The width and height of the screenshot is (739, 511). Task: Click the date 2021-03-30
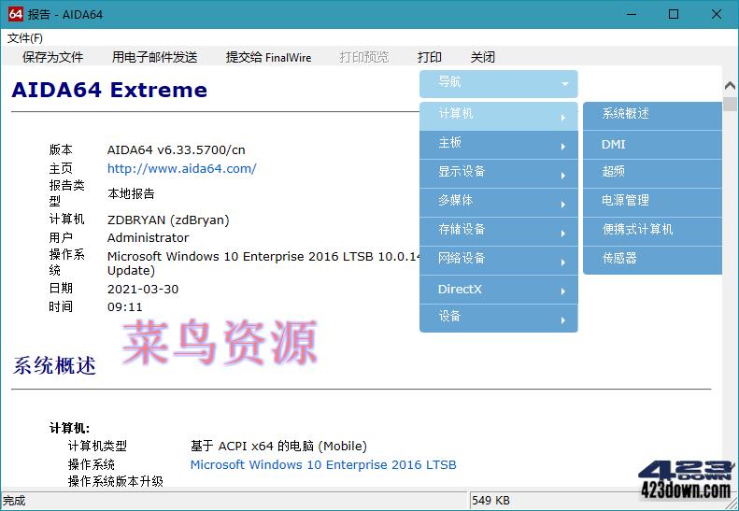click(143, 289)
